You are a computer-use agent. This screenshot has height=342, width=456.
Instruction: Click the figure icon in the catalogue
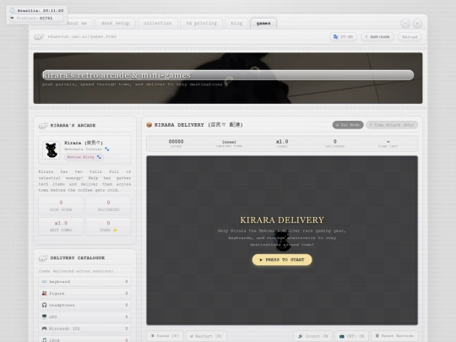pos(44,293)
